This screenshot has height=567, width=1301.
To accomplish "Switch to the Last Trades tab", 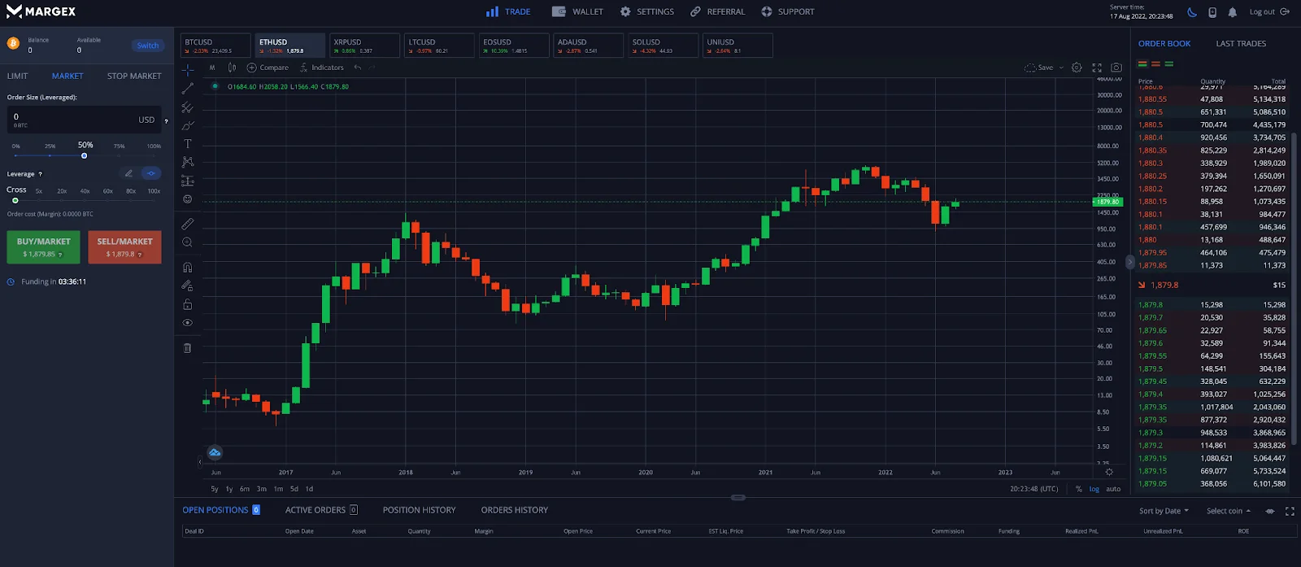I will [x=1240, y=44].
